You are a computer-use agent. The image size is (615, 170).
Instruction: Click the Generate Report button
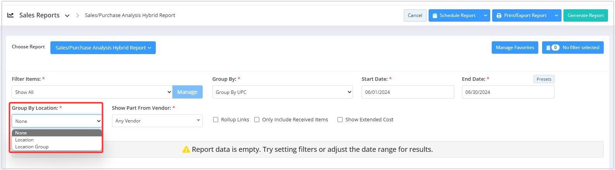tap(586, 15)
